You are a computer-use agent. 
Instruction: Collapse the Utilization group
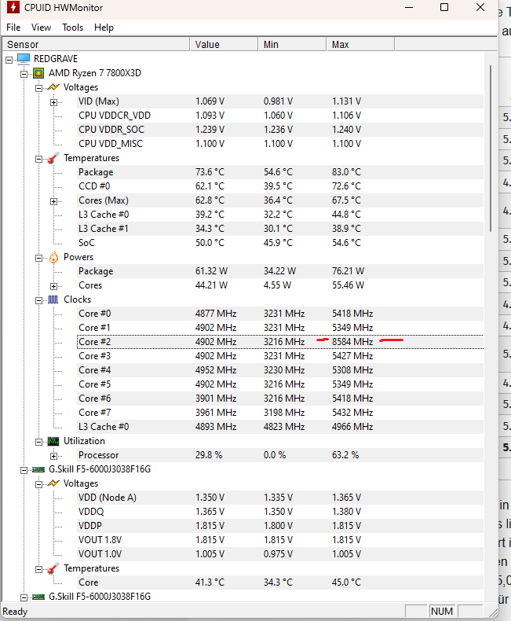click(x=38, y=442)
